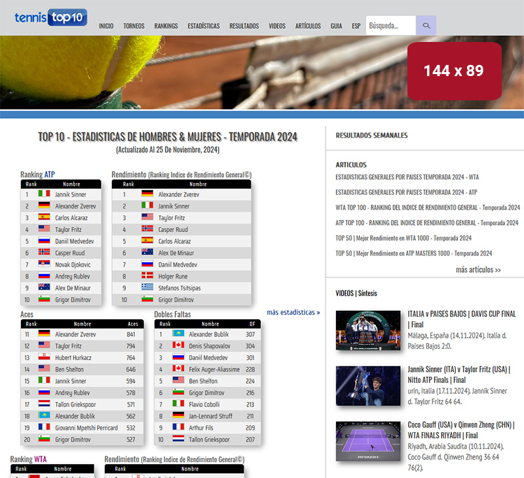The width and height of the screenshot is (524, 478).
Task: Click France flag next to Arthur Fils
Action: [178, 427]
